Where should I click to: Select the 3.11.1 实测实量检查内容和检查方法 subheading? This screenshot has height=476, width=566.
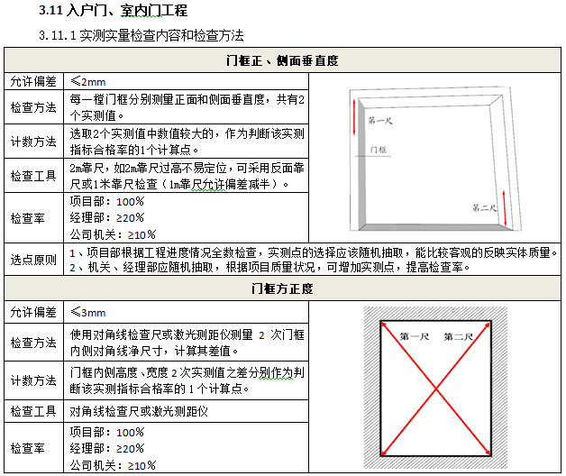coord(141,36)
